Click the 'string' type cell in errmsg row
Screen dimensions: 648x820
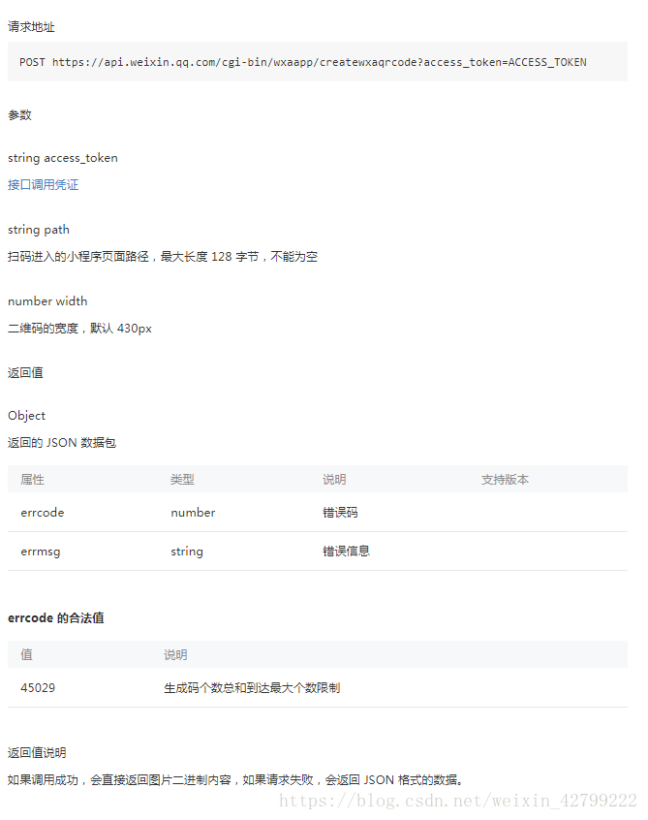[x=187, y=552]
